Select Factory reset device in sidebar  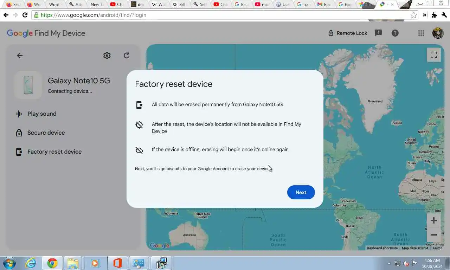pyautogui.click(x=54, y=152)
